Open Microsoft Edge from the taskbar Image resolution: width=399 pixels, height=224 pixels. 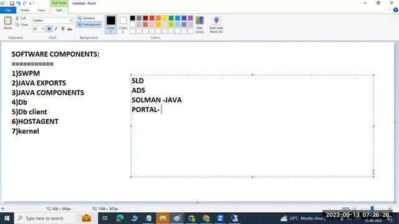[x=120, y=218]
